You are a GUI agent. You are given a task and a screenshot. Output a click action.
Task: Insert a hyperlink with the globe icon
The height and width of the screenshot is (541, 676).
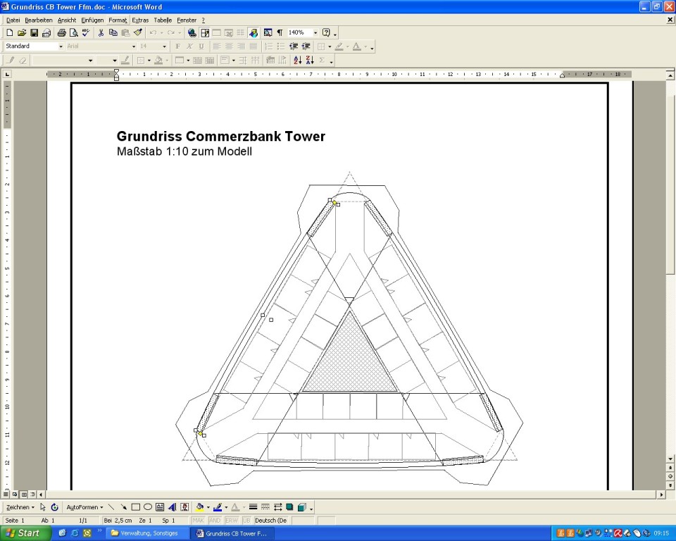coord(192,33)
